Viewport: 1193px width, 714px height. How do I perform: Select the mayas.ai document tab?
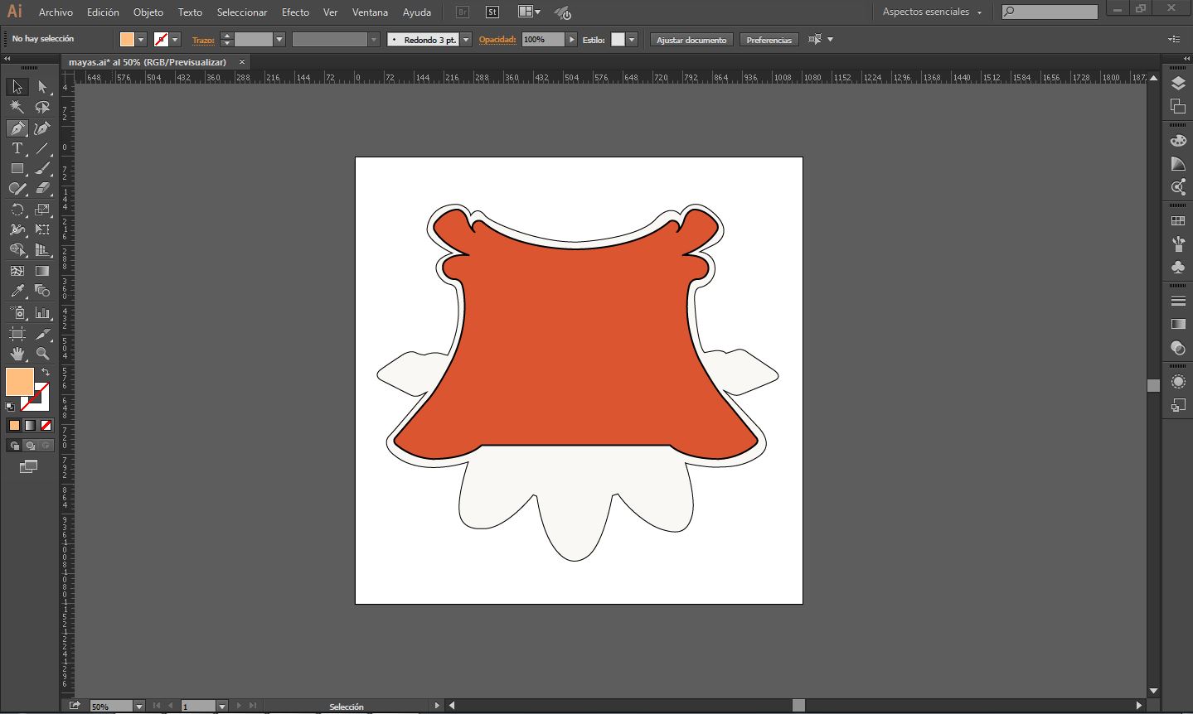coord(148,62)
